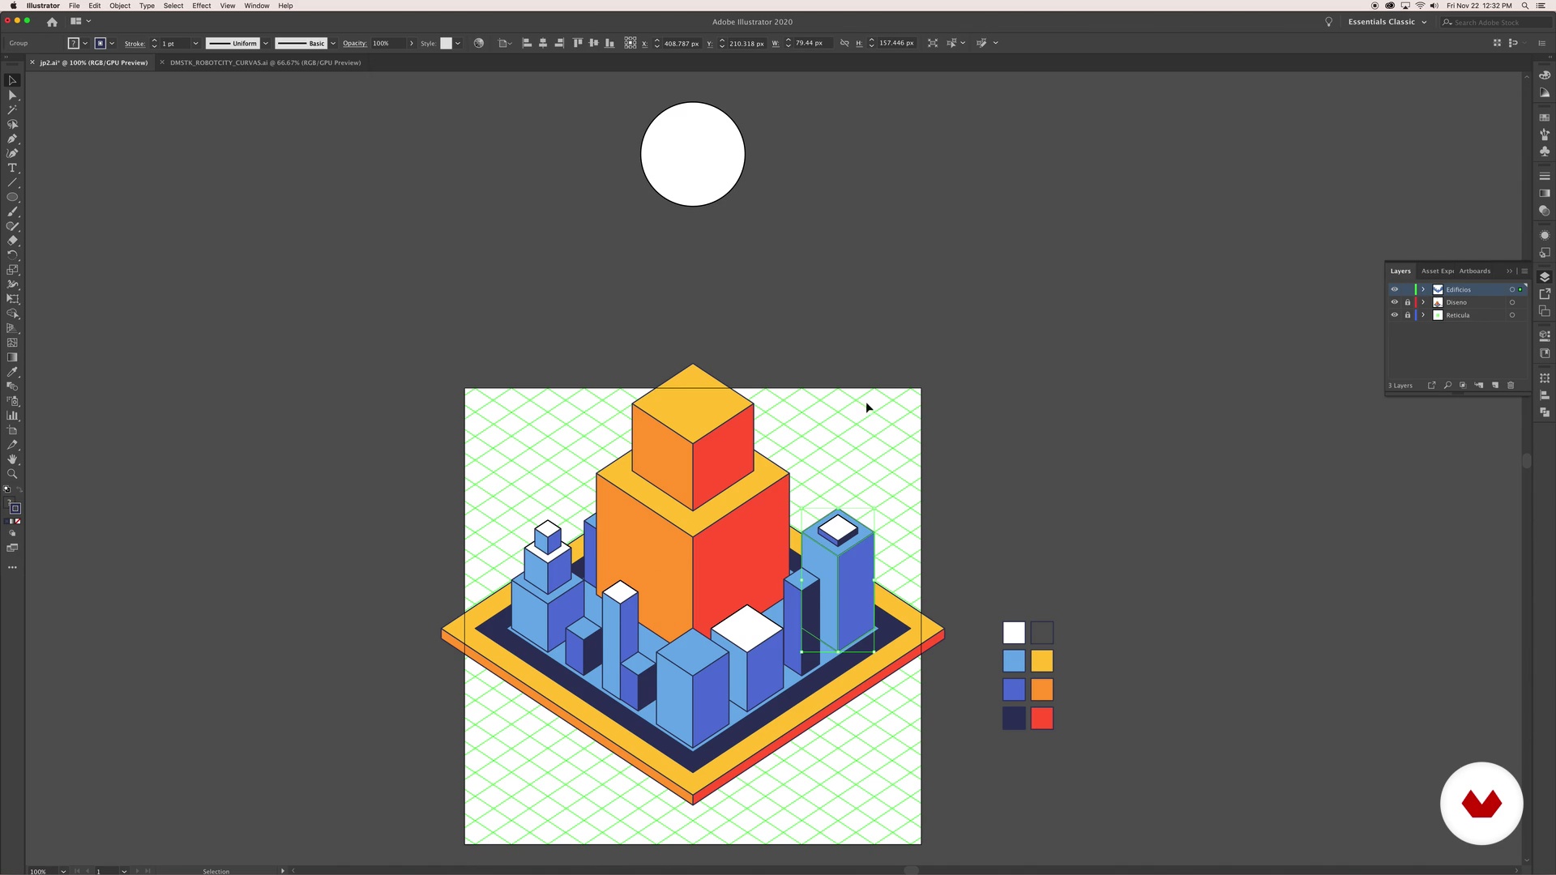This screenshot has width=1556, height=875.
Task: Open Layers panel hamburger menu
Action: (x=1524, y=271)
